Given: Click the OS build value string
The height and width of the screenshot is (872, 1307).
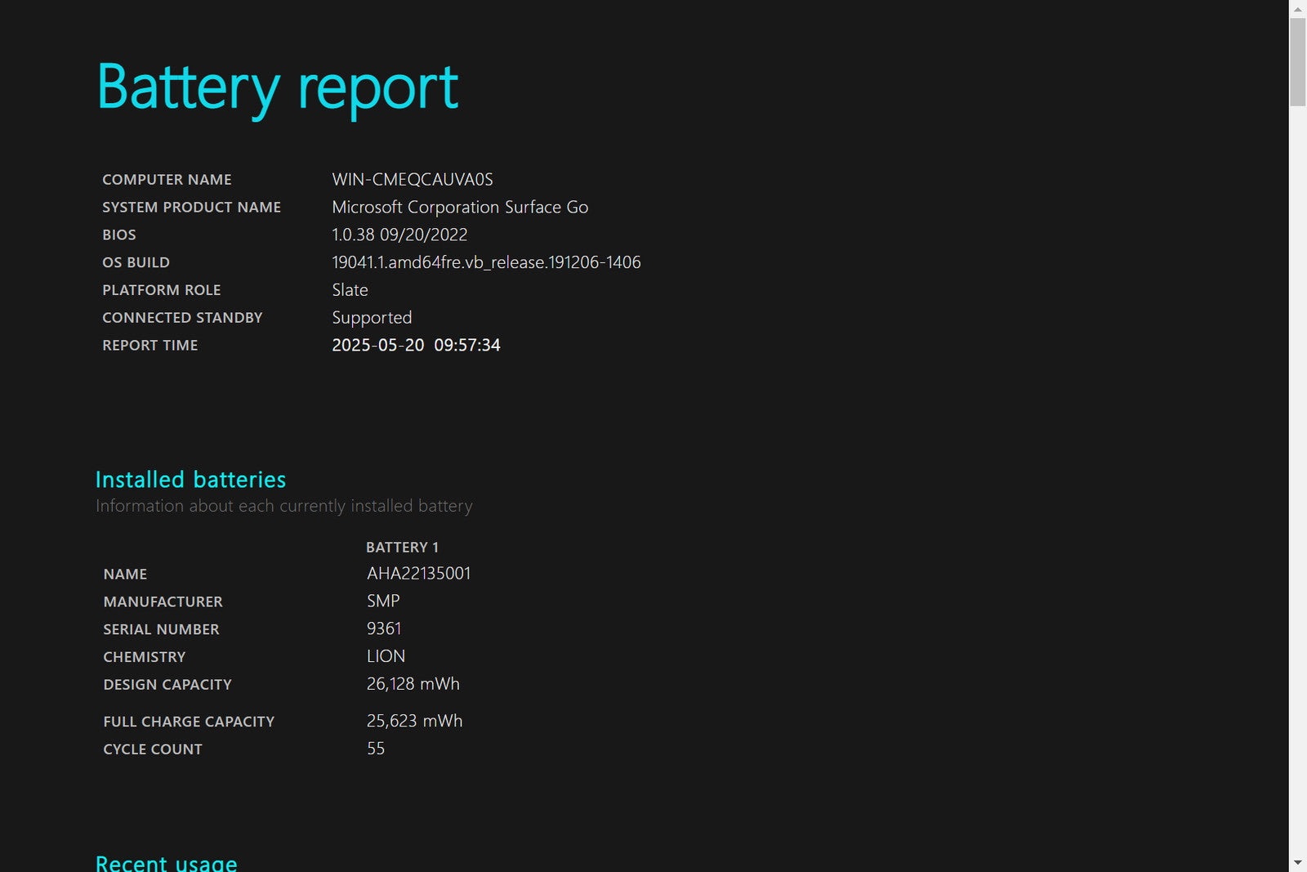Looking at the screenshot, I should [486, 262].
